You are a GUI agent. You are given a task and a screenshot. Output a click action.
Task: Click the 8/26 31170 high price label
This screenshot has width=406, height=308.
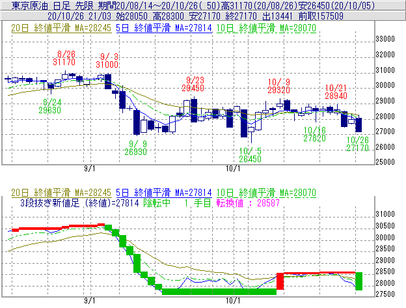click(x=64, y=58)
